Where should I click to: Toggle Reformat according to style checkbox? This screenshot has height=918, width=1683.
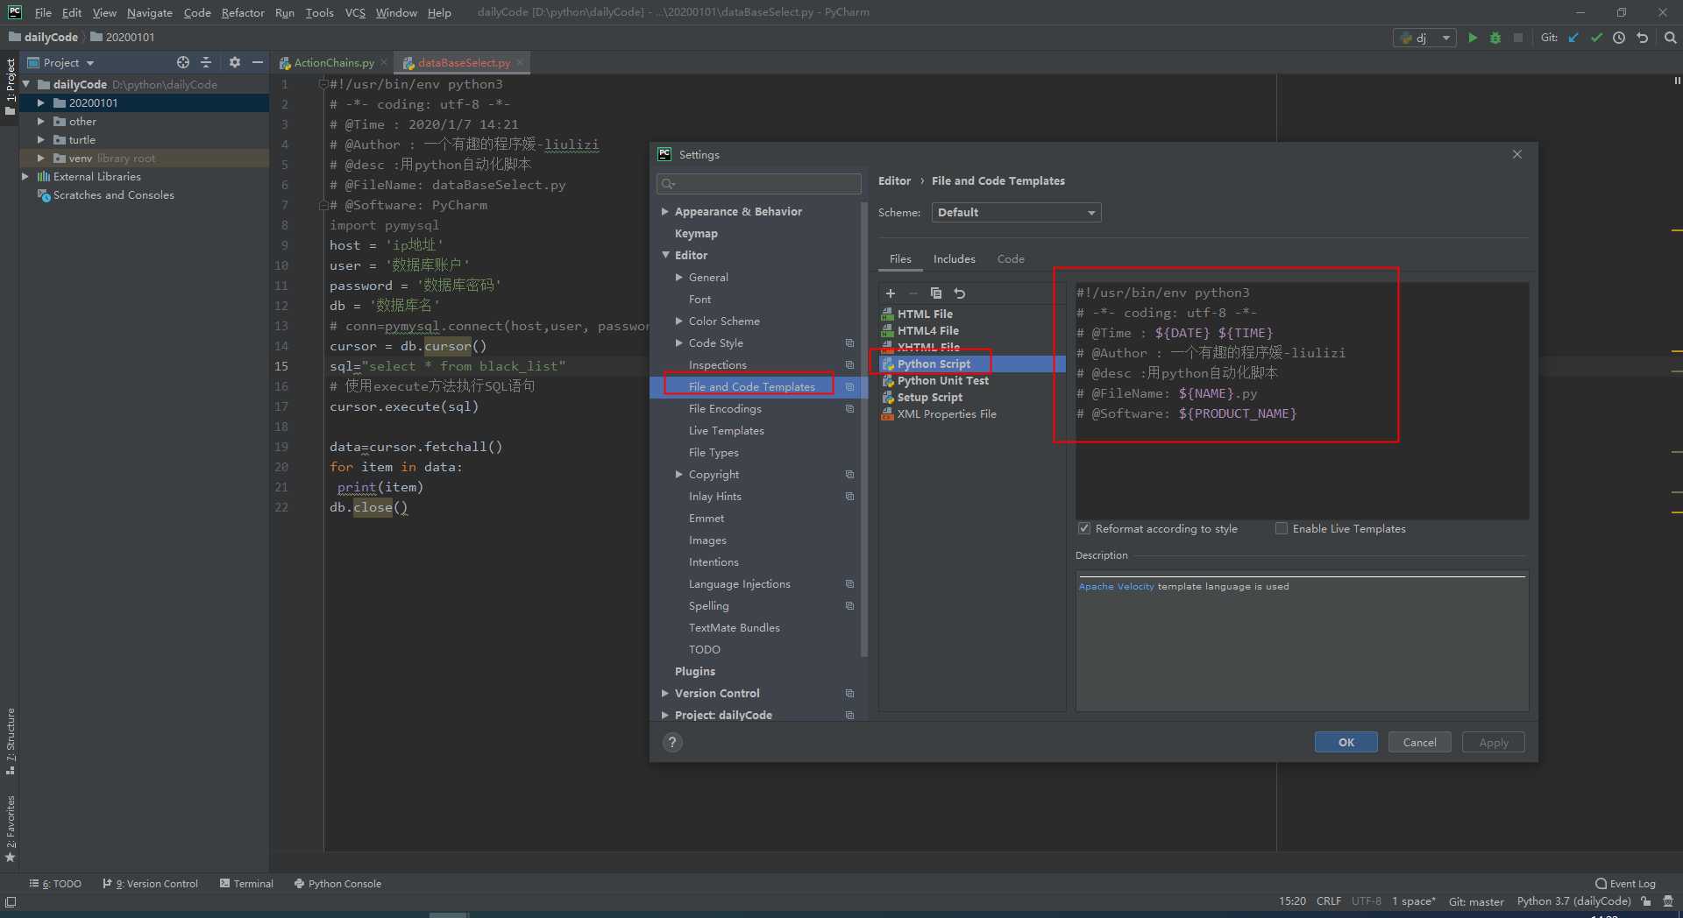[x=1084, y=529]
